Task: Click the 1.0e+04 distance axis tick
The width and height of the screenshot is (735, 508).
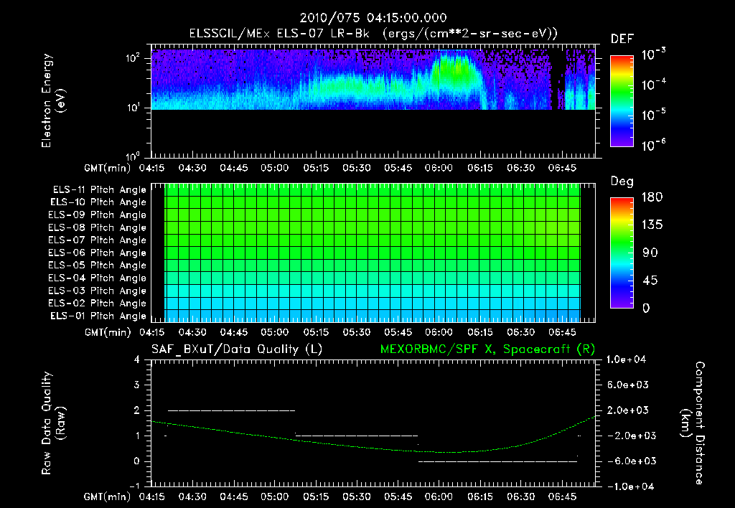Action: [x=626, y=360]
